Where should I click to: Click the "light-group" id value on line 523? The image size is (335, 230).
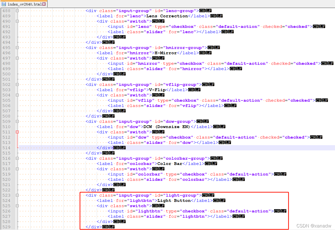click(181, 195)
